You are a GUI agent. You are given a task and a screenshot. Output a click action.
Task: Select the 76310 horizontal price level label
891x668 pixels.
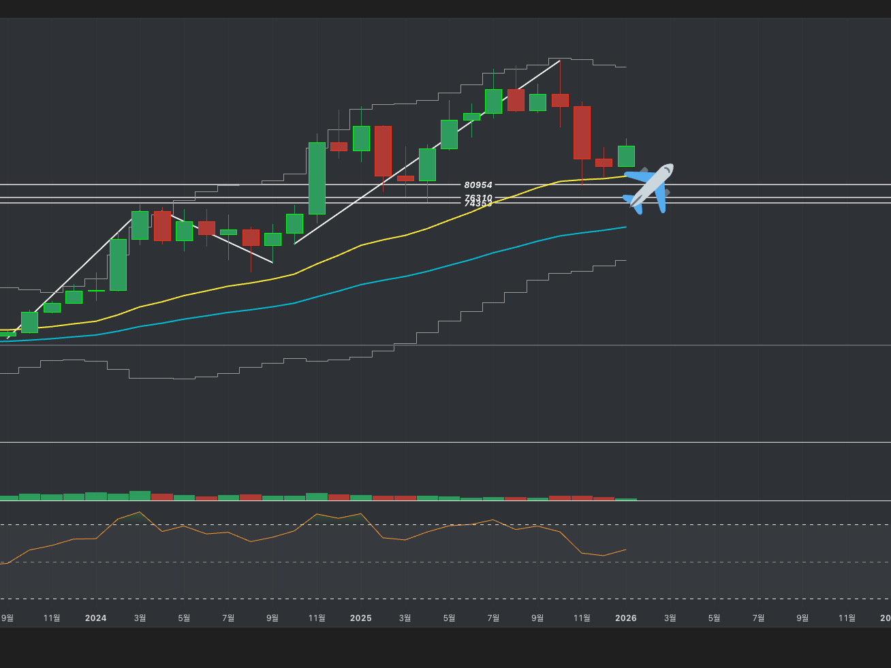(478, 197)
